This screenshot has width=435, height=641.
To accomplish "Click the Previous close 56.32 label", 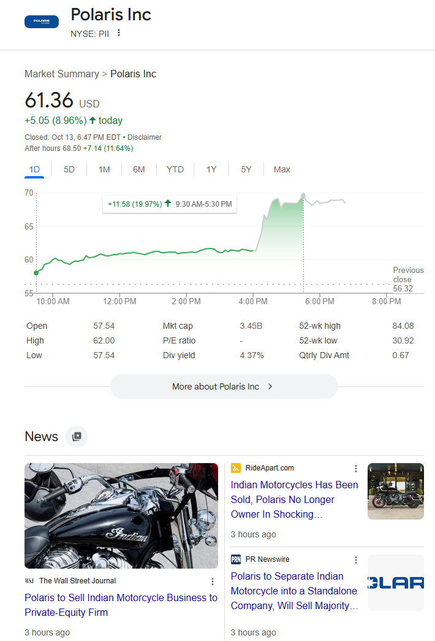I will (x=408, y=279).
